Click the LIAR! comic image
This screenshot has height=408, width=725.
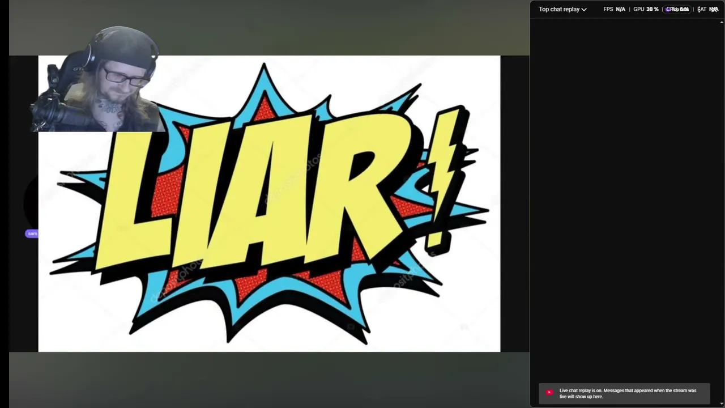click(x=269, y=203)
